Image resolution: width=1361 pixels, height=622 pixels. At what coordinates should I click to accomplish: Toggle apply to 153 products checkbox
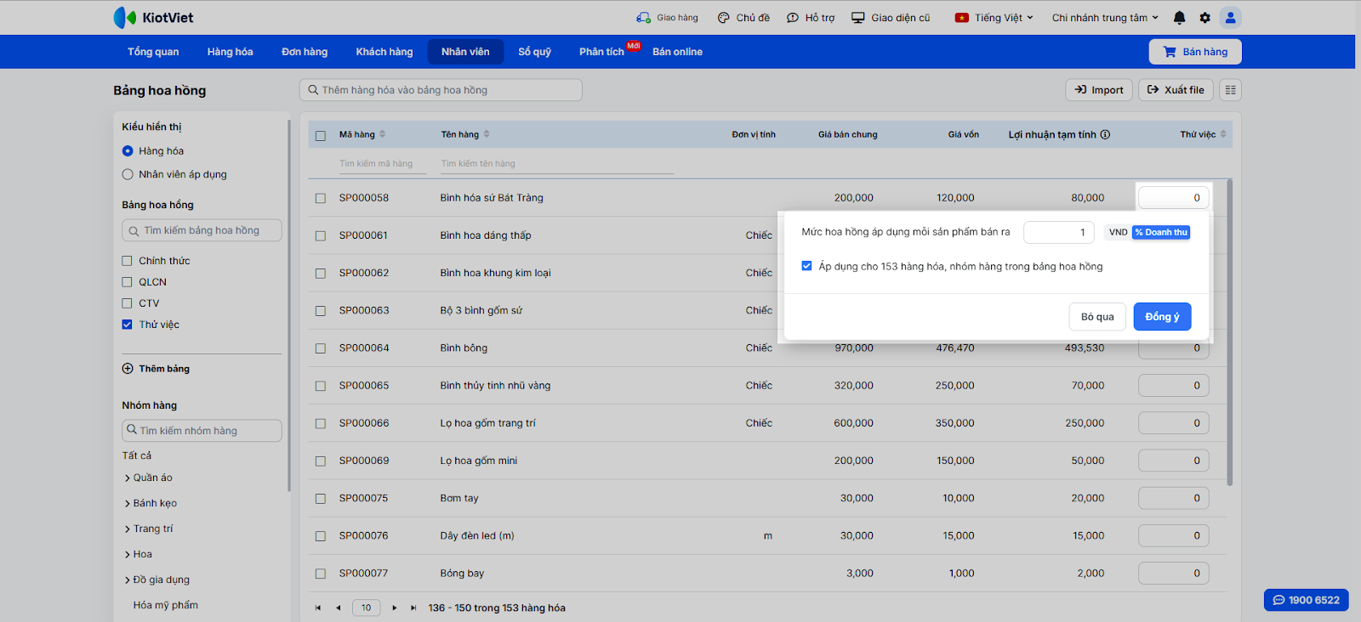tap(806, 266)
